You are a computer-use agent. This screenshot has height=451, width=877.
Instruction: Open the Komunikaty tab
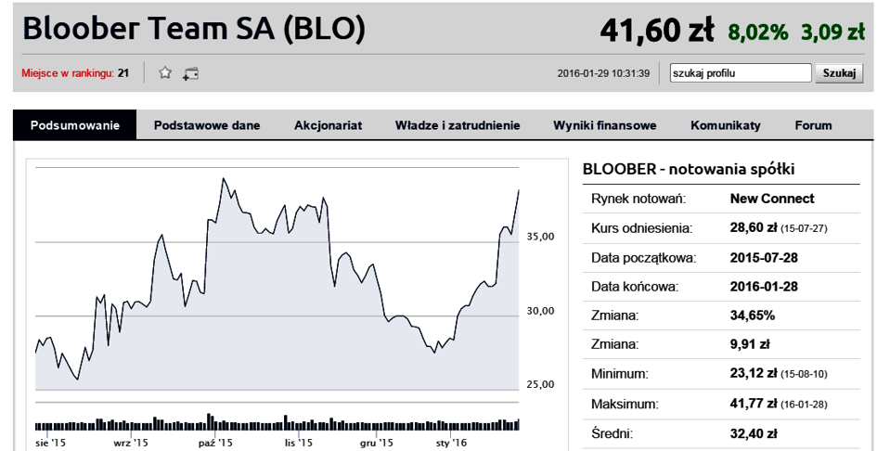(x=726, y=125)
